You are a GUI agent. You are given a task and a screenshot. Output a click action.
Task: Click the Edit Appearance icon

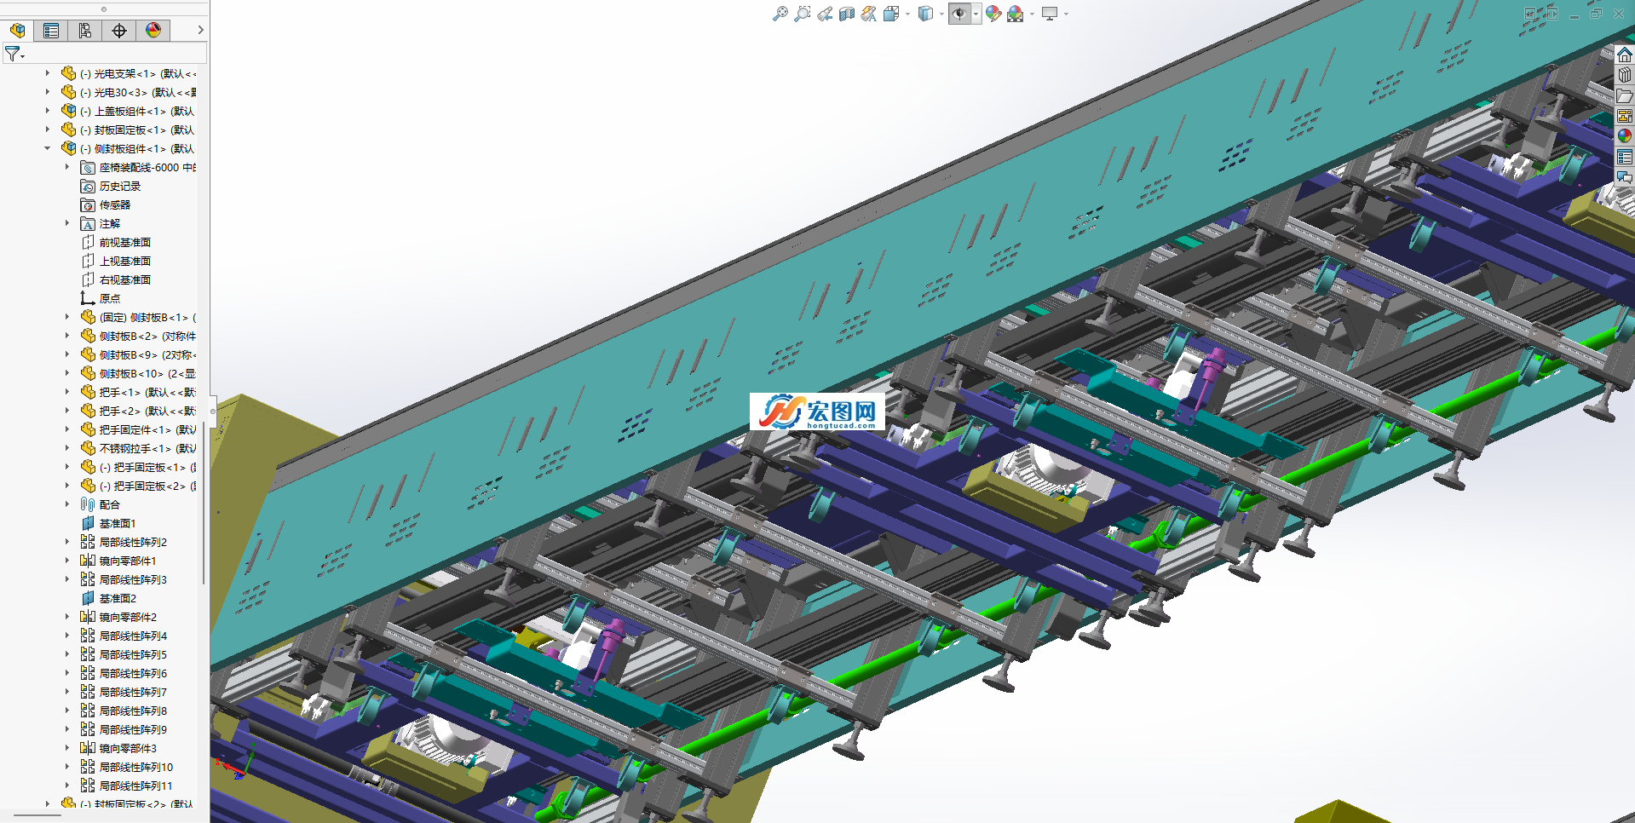[993, 14]
